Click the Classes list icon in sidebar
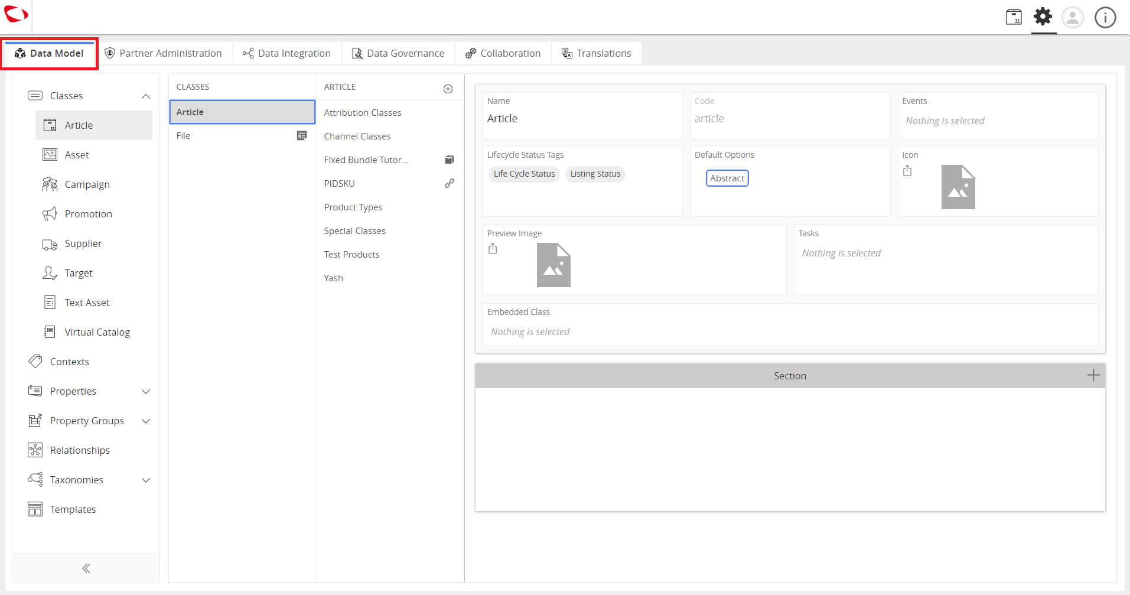Image resolution: width=1130 pixels, height=595 pixels. point(35,96)
